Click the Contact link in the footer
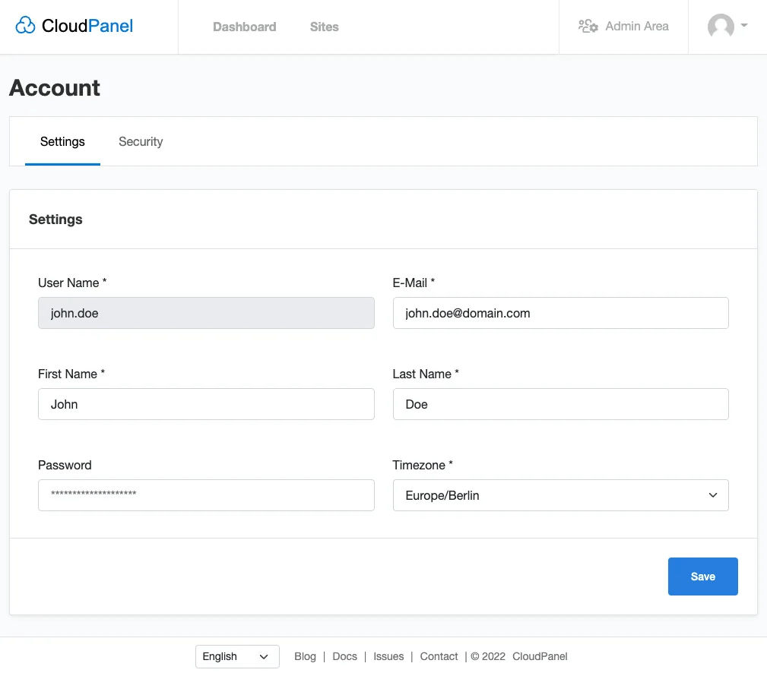The width and height of the screenshot is (767, 676). pyautogui.click(x=439, y=656)
